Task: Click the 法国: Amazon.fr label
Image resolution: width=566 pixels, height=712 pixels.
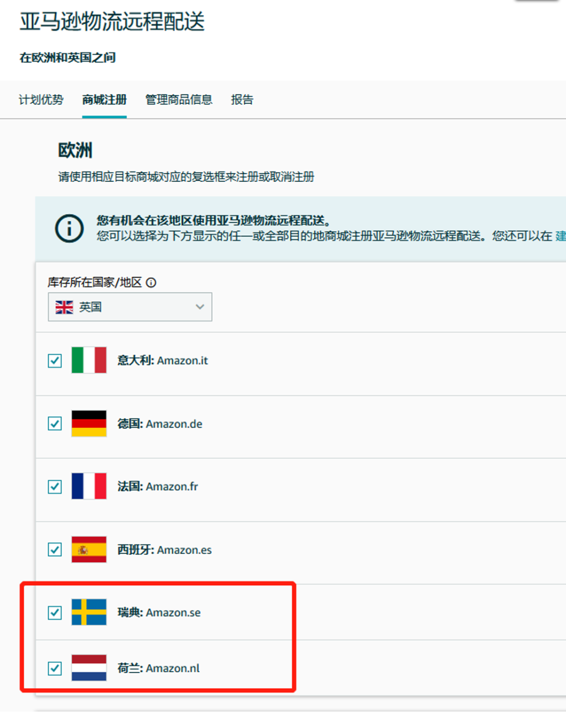Action: tap(158, 487)
